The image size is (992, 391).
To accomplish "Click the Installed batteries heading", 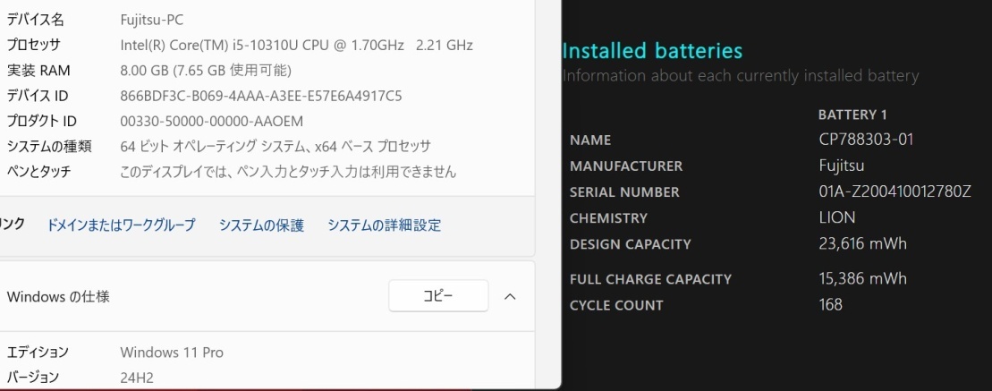I will coord(652,51).
